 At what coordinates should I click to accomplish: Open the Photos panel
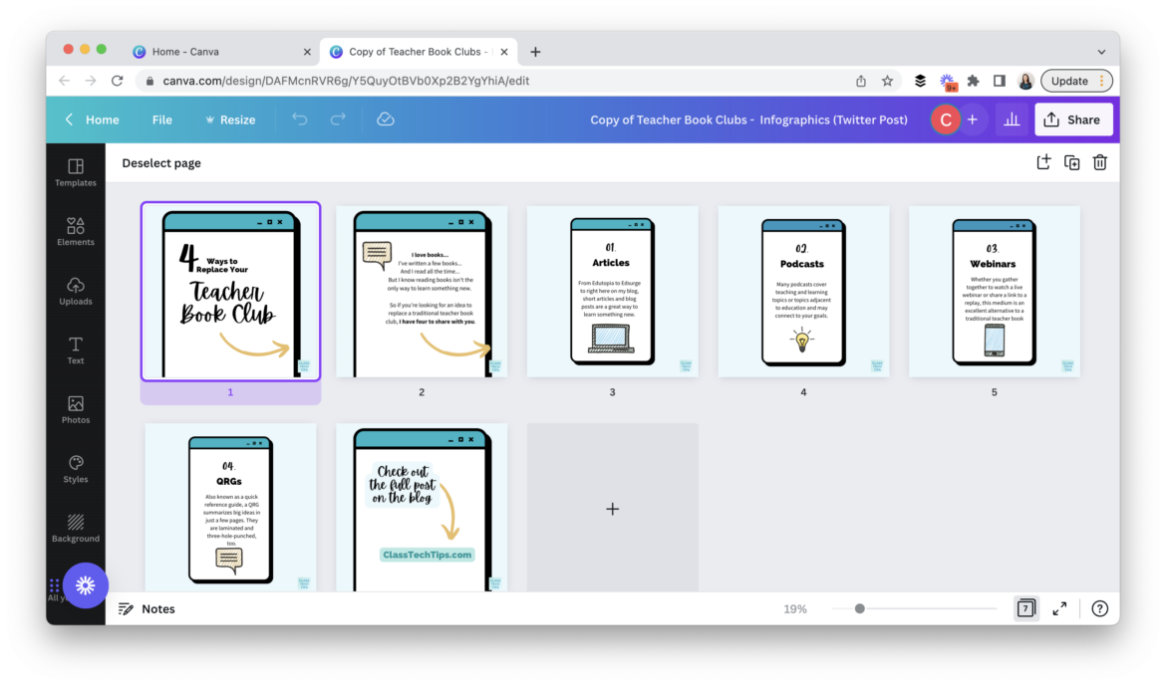point(75,409)
